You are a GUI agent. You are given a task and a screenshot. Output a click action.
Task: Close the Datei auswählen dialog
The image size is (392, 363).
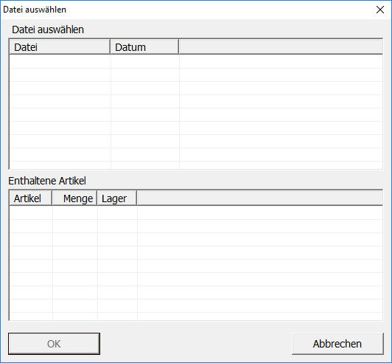[380, 10]
